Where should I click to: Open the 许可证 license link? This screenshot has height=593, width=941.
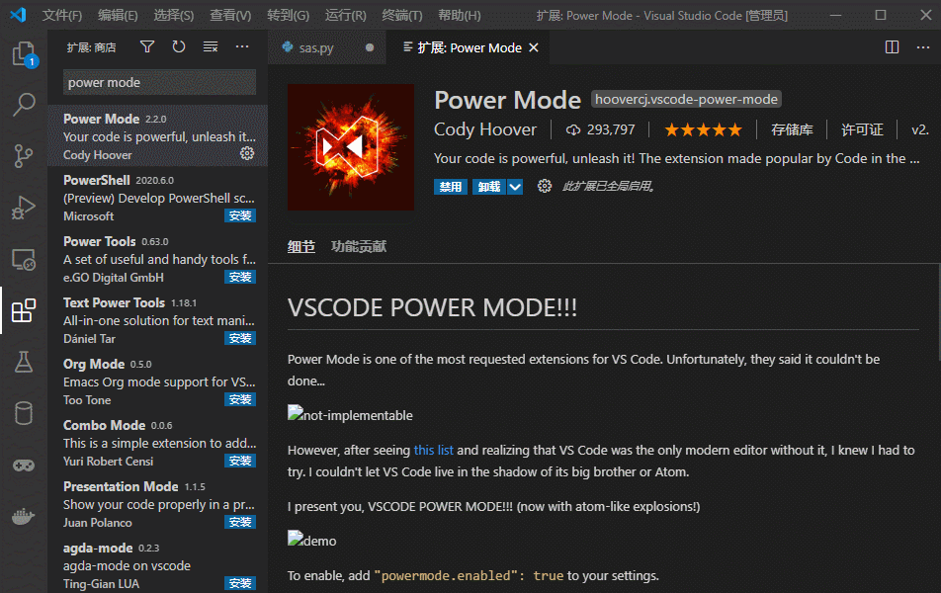pos(862,129)
